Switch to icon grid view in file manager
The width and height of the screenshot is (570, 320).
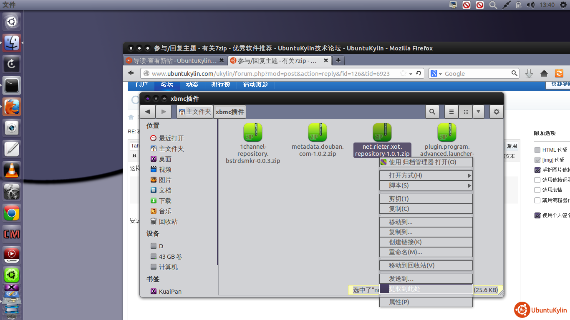[466, 112]
